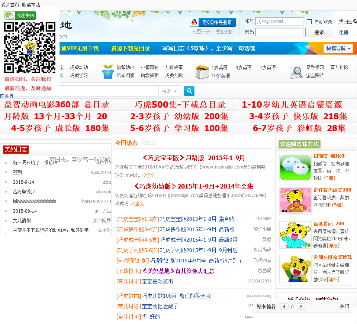Click next arrow in 站长推荐 popup

coord(301,306)
